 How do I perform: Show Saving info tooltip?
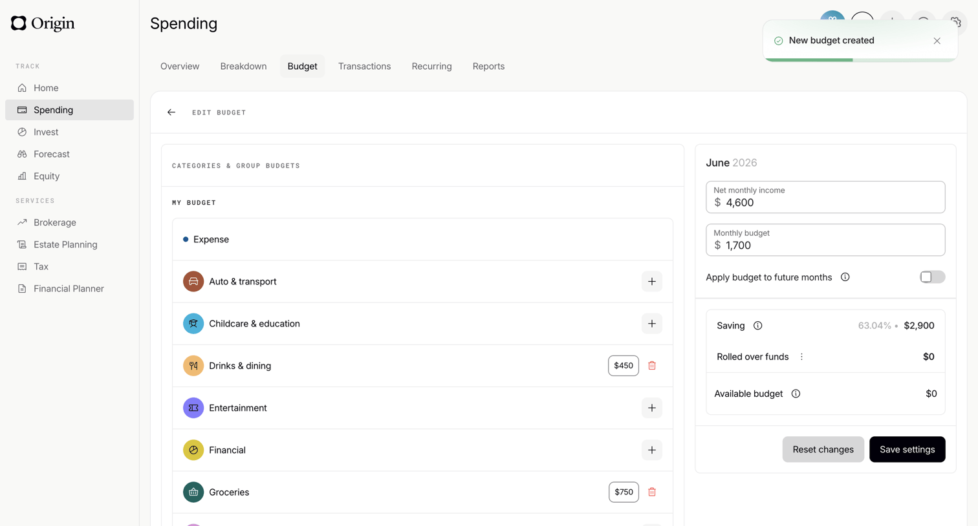pyautogui.click(x=758, y=326)
